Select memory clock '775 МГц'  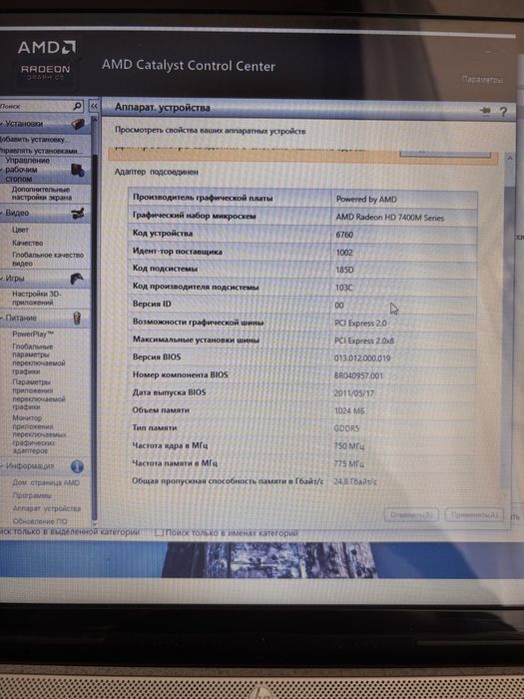[349, 463]
